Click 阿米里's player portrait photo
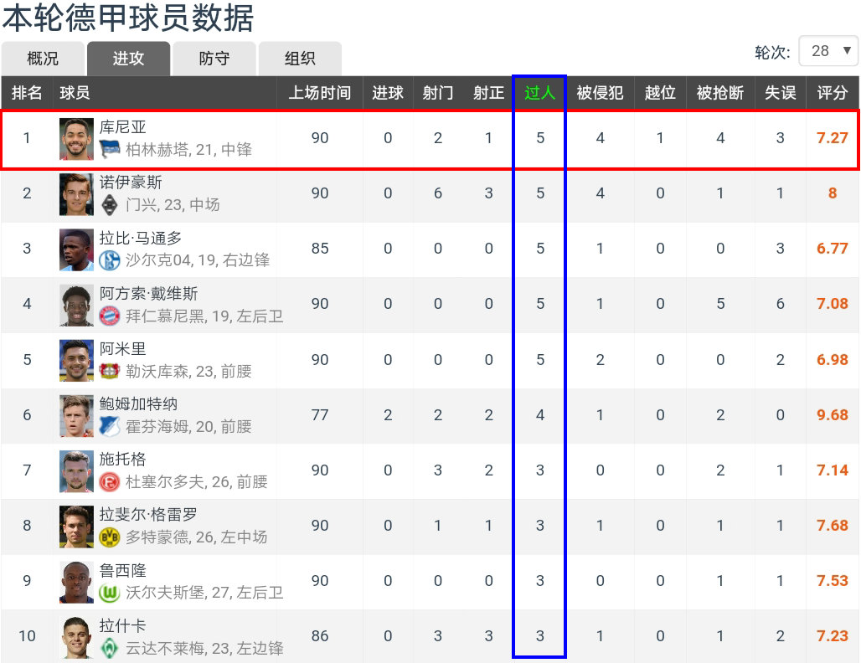The image size is (861, 663). tap(76, 359)
